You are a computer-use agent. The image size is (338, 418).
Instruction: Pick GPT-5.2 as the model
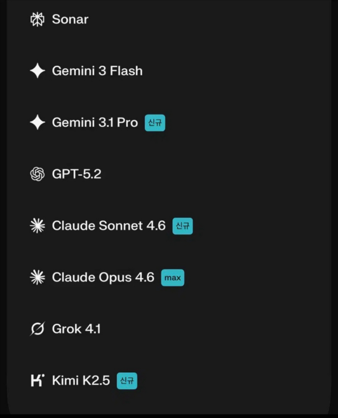pos(77,174)
